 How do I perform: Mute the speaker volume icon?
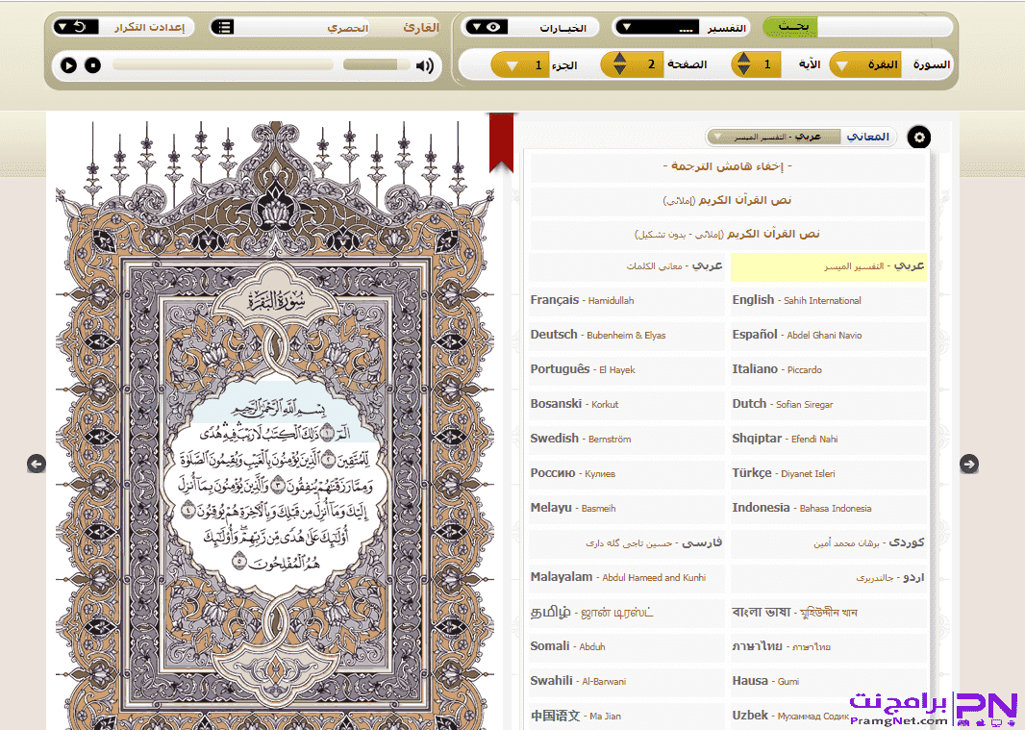pyautogui.click(x=425, y=65)
